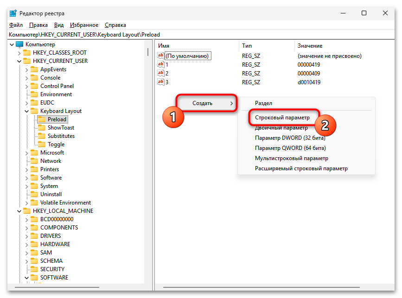Click the Environment folder icon
Image resolution: width=402 pixels, height=298 pixels.
[x=34, y=94]
